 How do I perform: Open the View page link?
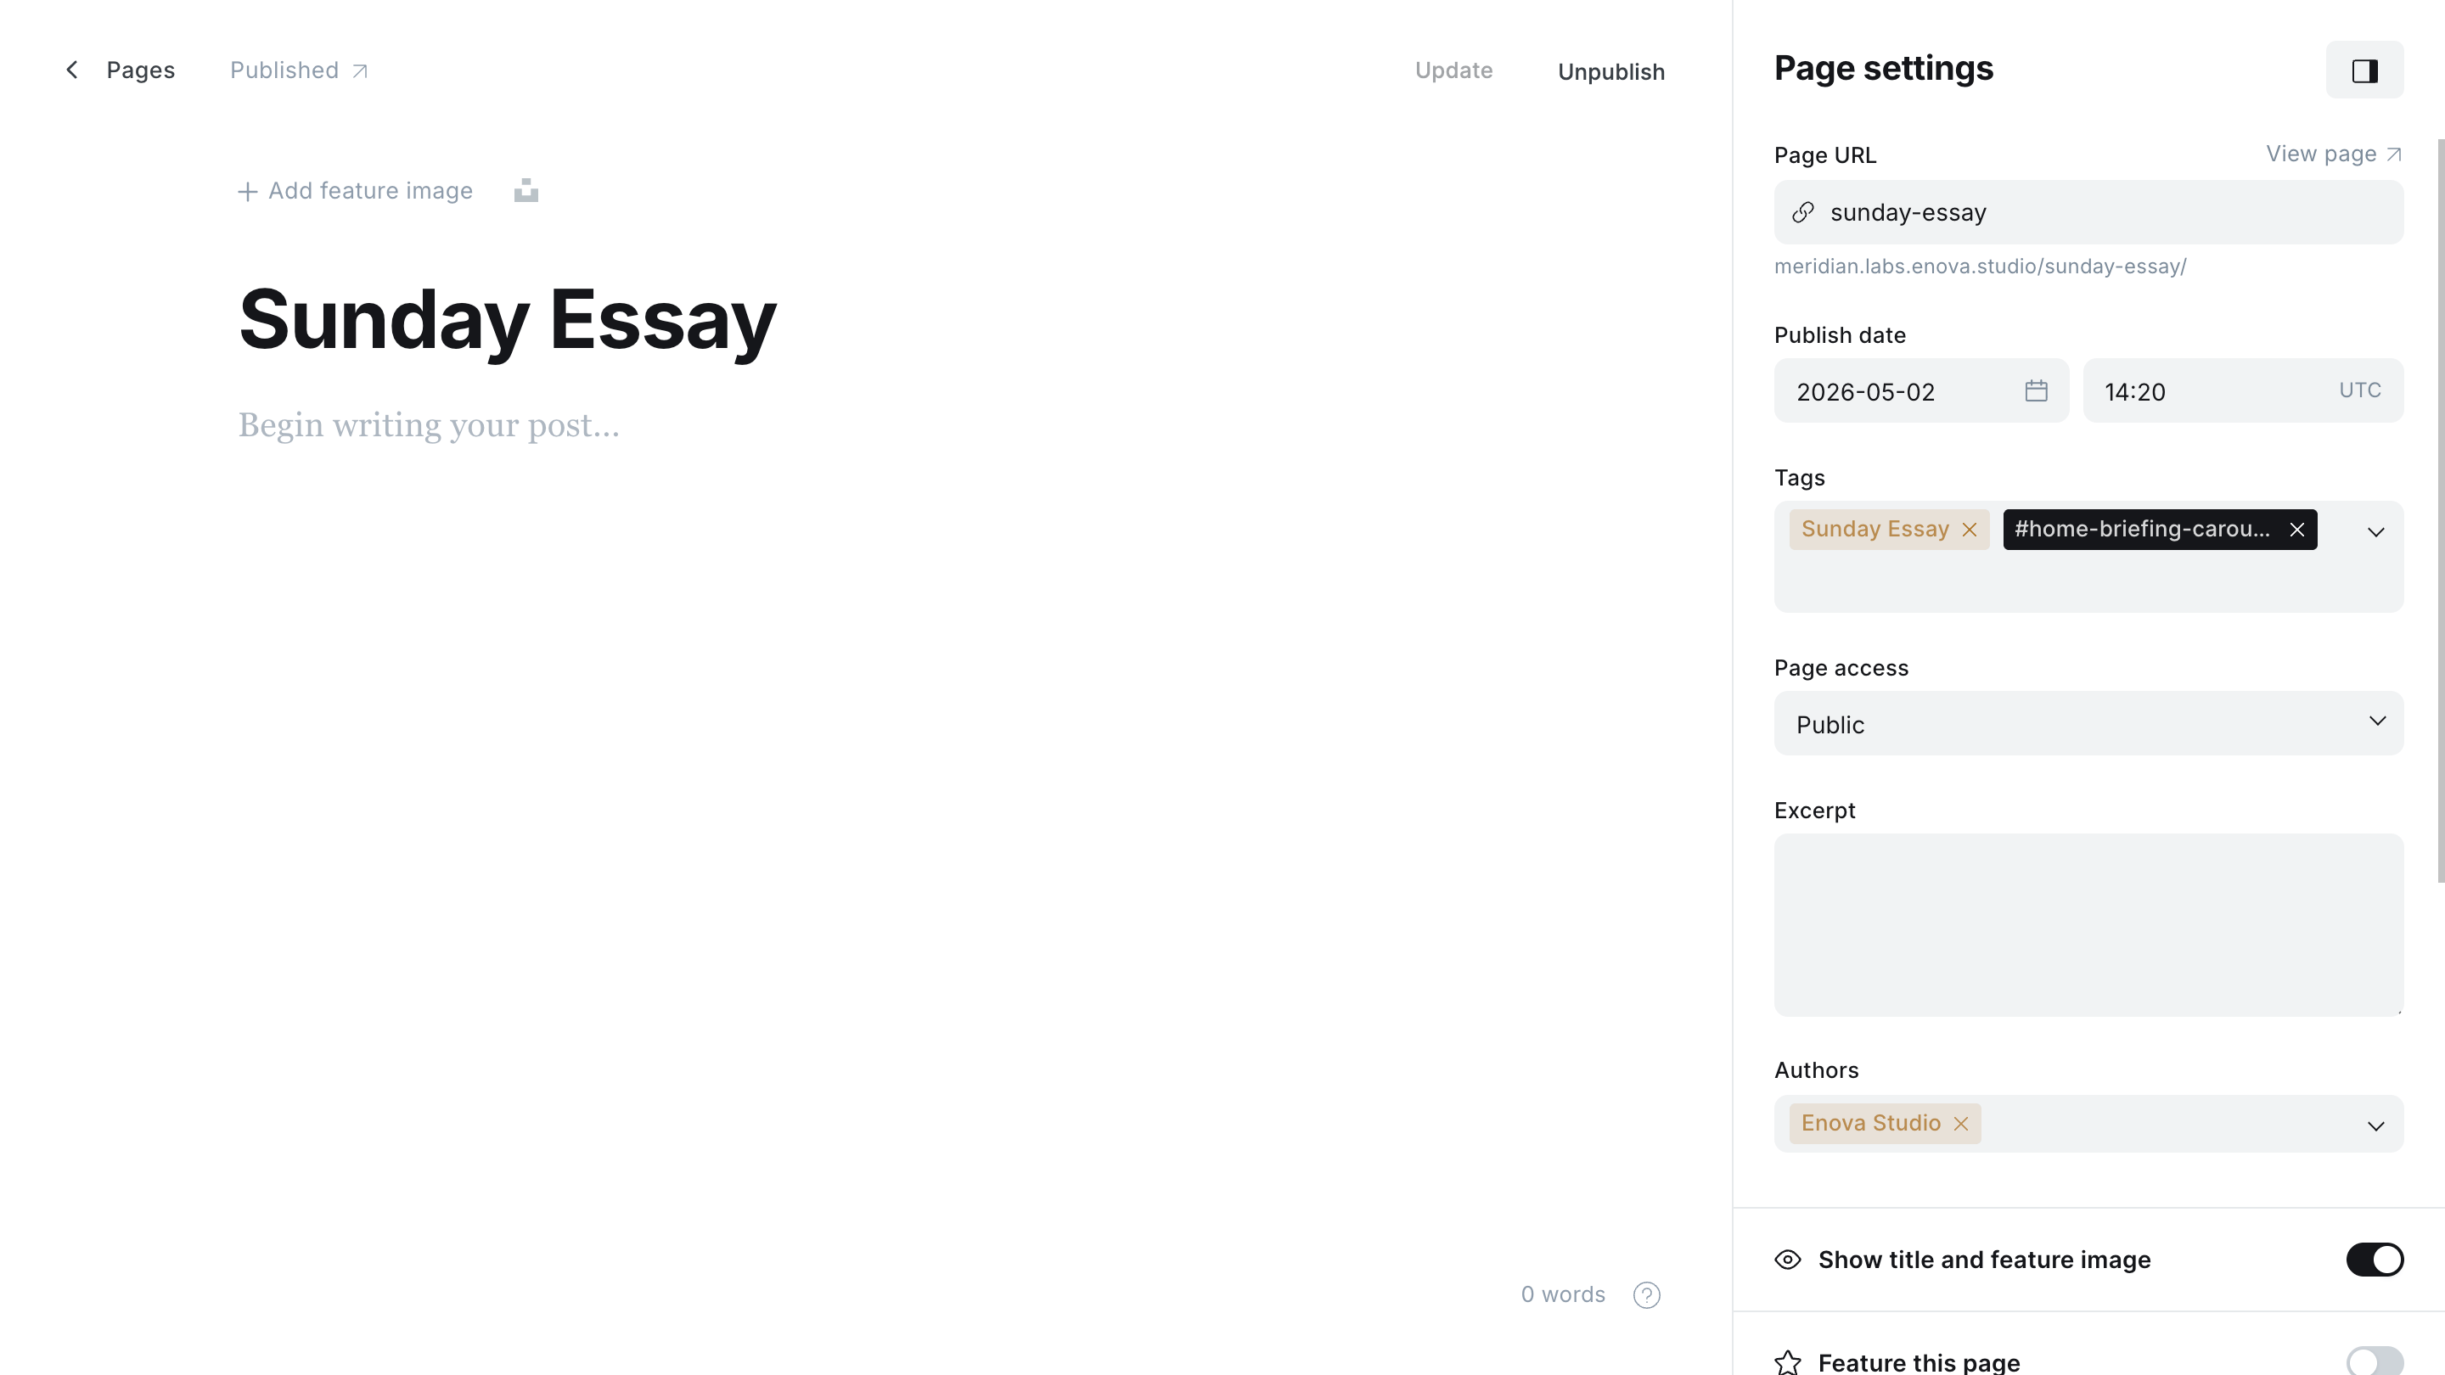tap(2334, 154)
